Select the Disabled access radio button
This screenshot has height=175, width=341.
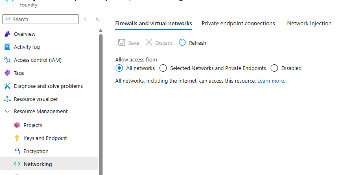[x=274, y=68]
